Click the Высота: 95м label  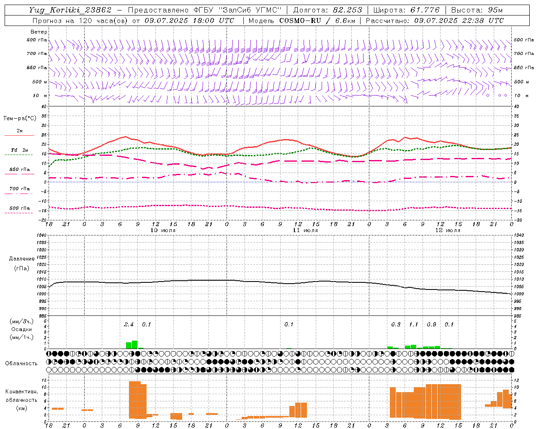point(477,10)
